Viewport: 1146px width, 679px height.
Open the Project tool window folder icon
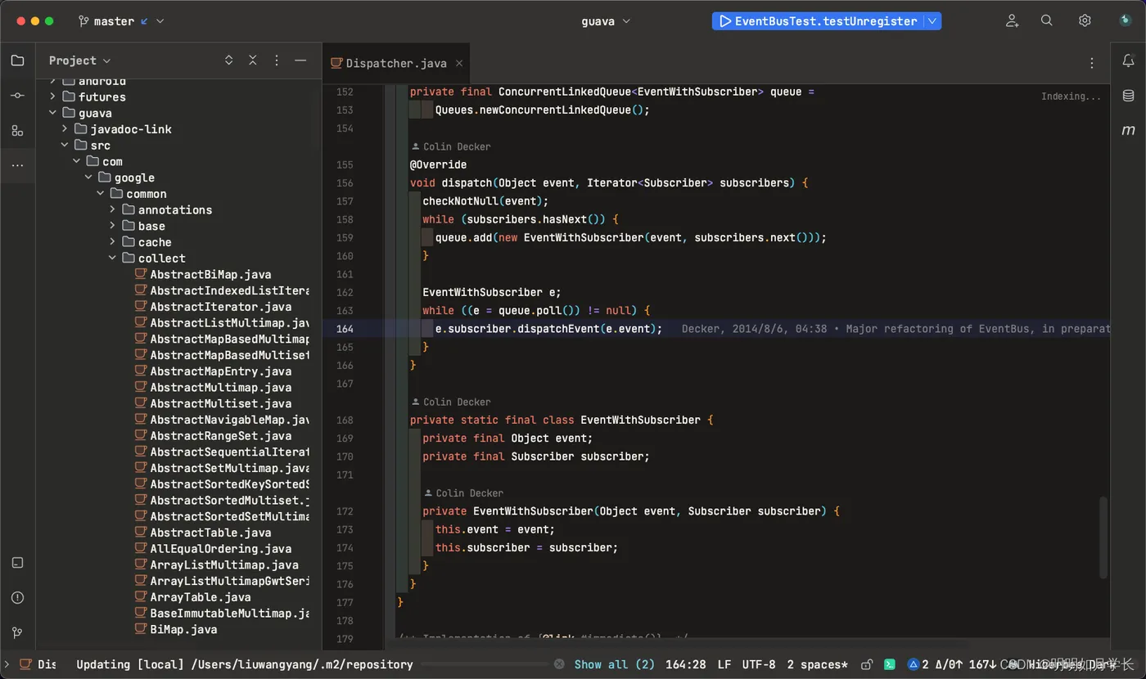[x=17, y=61]
